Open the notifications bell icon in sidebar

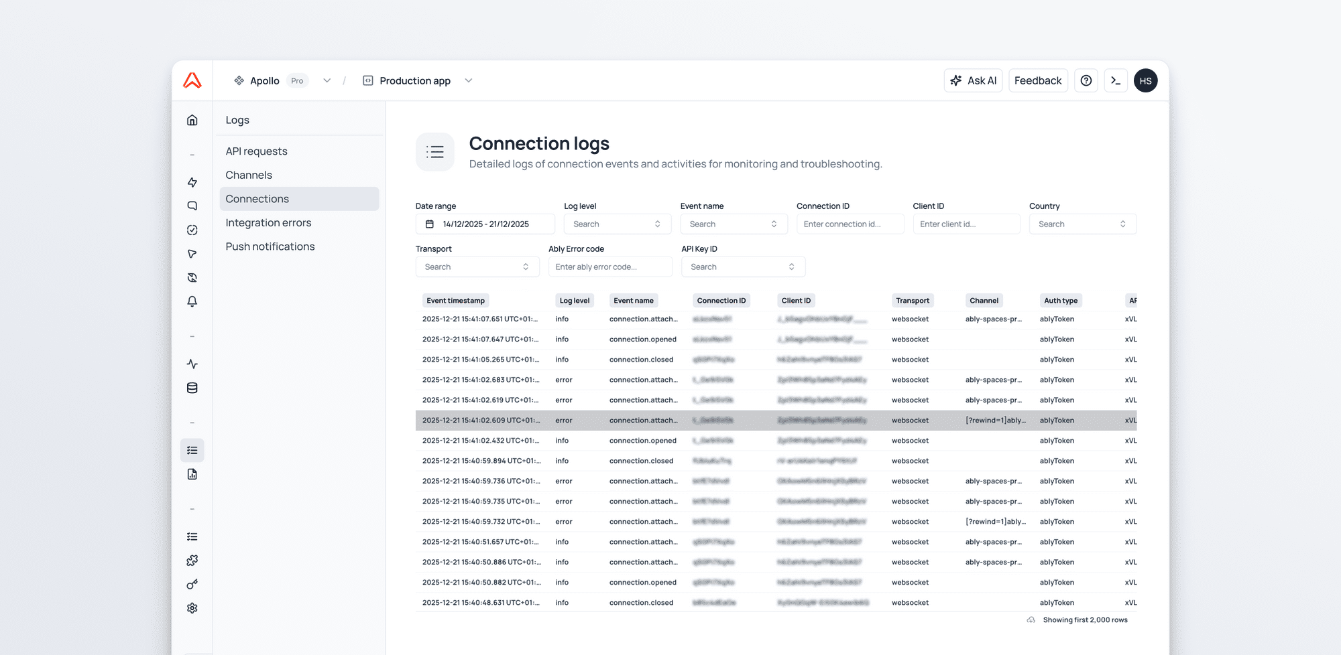coord(192,301)
